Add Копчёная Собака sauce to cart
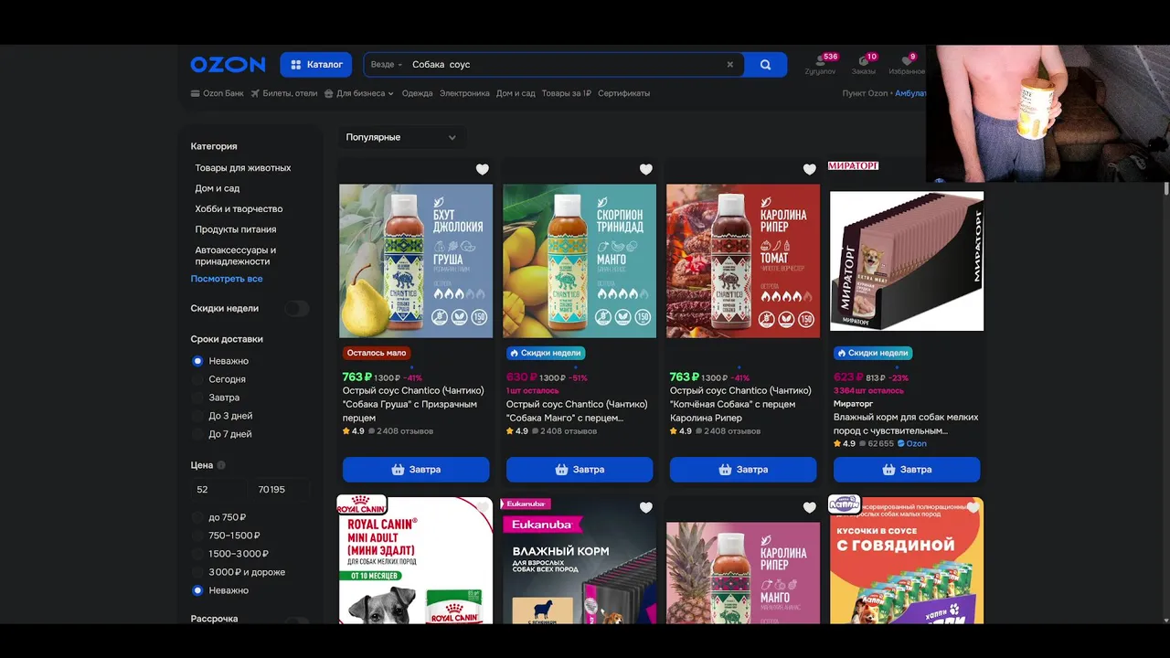Screen dimensions: 1170x658 click(743, 470)
